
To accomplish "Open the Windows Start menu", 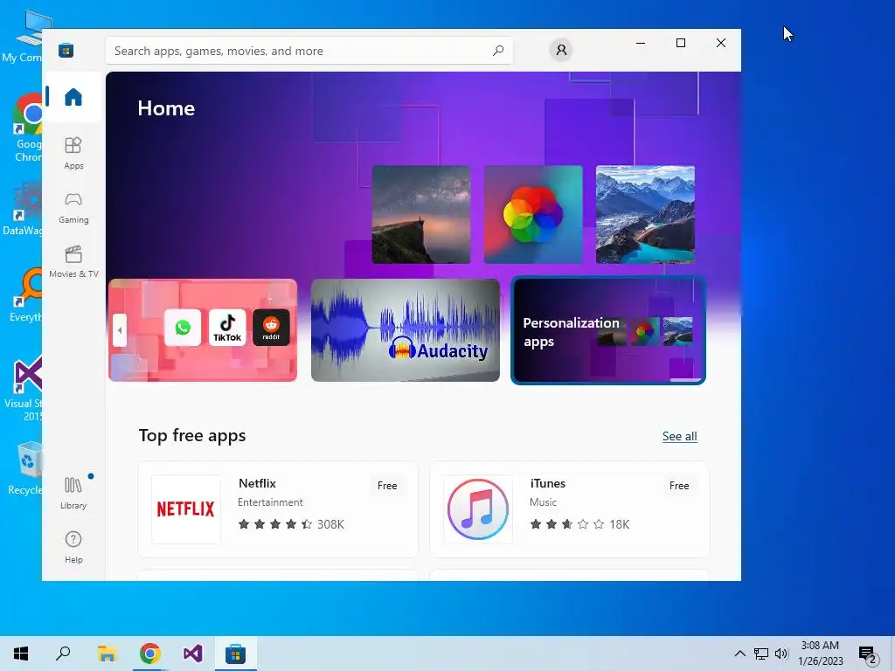I will tap(21, 654).
